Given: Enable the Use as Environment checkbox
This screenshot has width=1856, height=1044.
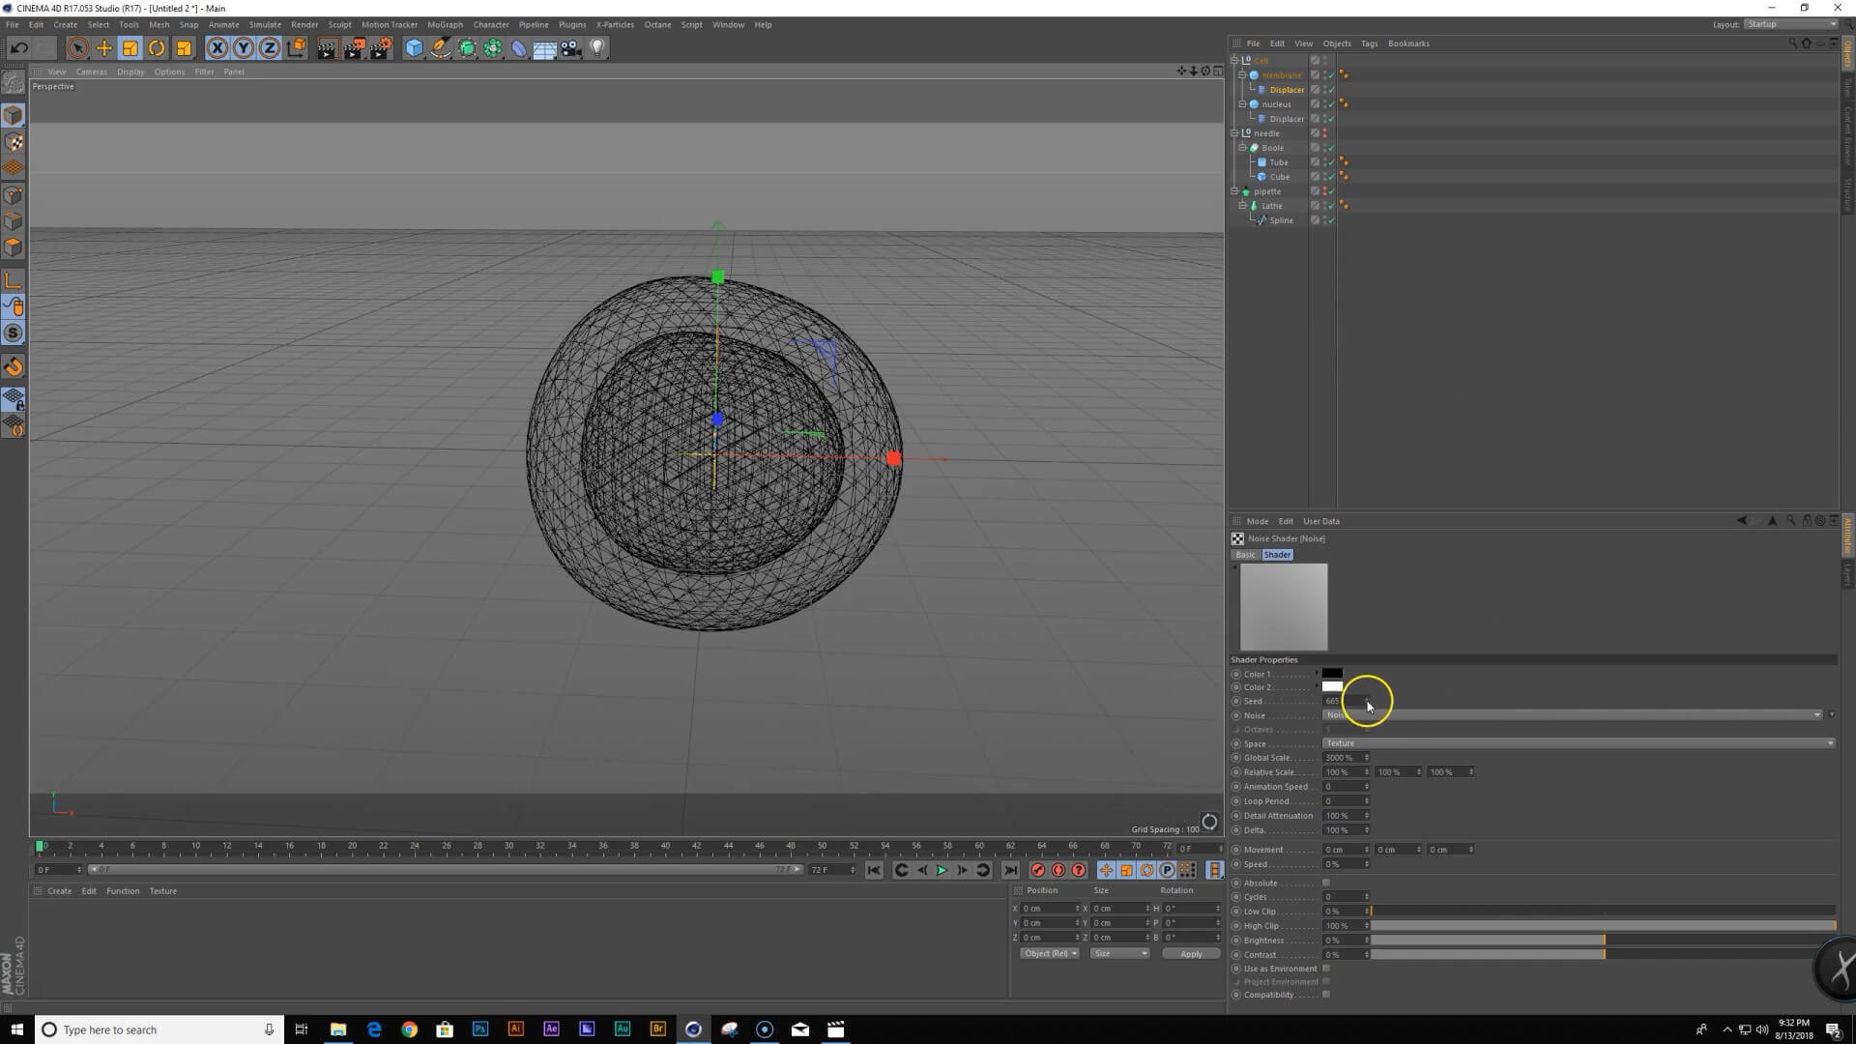Looking at the screenshot, I should (1326, 969).
